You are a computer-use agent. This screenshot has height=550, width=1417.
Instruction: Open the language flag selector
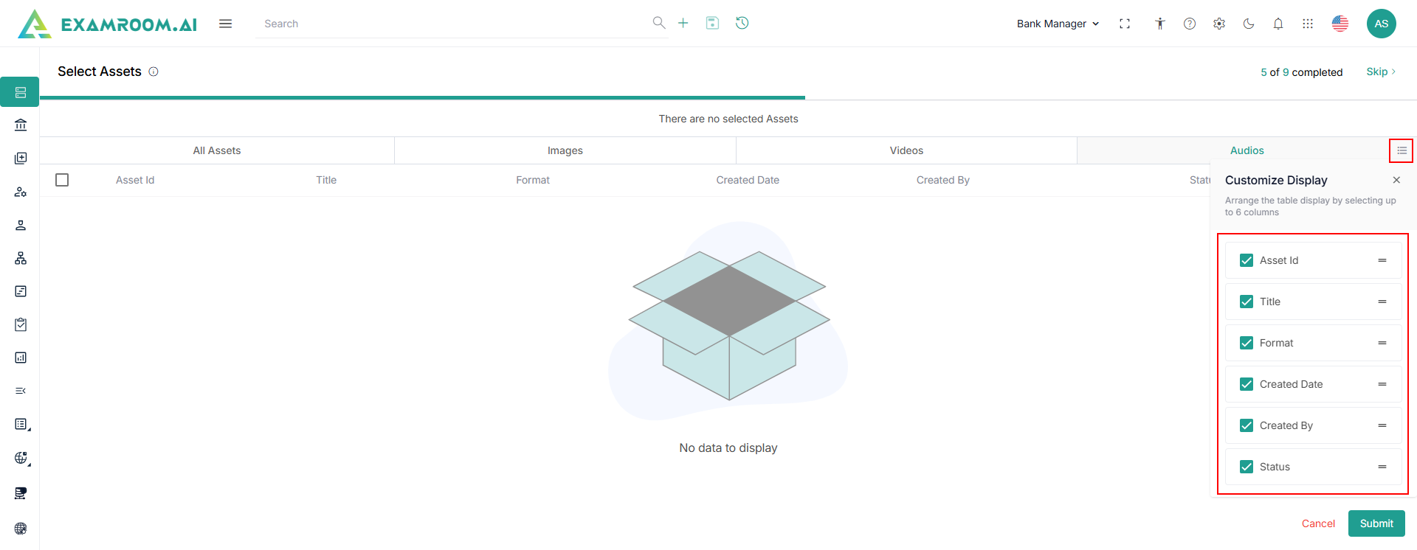pyautogui.click(x=1340, y=24)
